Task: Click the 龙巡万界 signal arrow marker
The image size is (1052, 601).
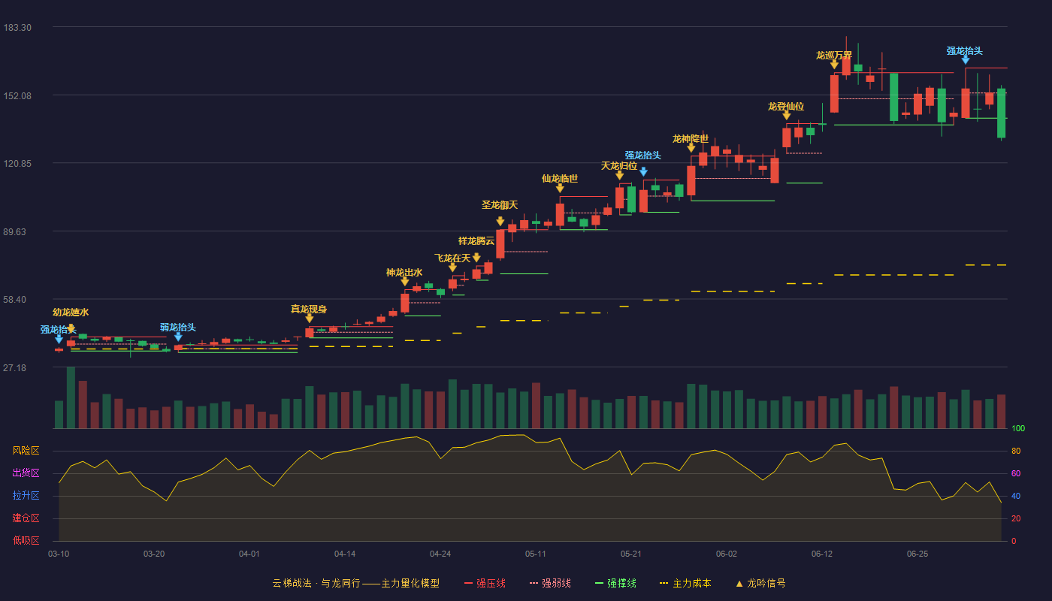Action: click(834, 65)
